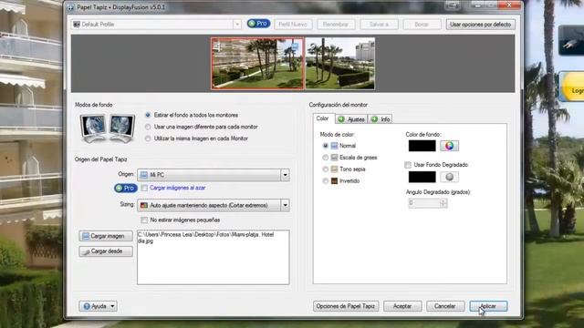Screen dimensions: 584x328
Task: Click the Pro badge next to Cargar imágenes al azar
Action: click(x=126, y=189)
